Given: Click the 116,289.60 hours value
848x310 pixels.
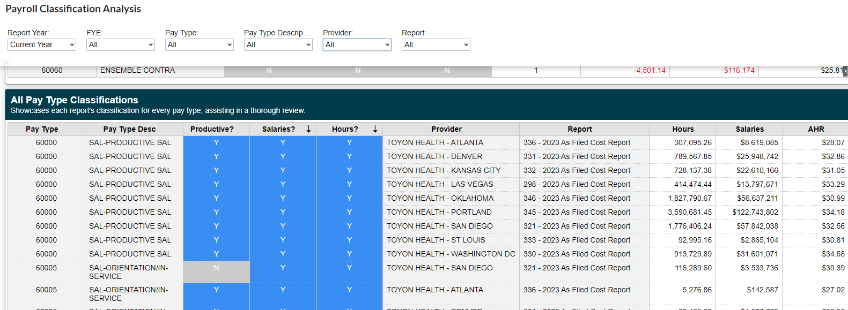Looking at the screenshot, I should tap(693, 268).
